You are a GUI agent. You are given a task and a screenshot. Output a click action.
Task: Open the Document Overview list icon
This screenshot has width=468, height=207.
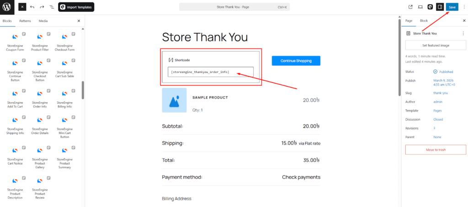(x=52, y=7)
